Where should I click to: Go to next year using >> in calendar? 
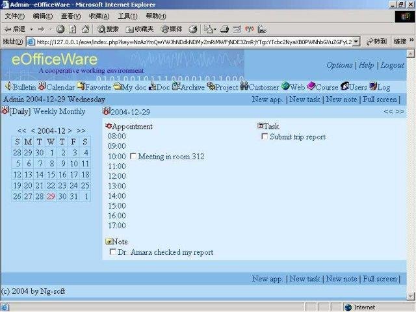[81, 131]
